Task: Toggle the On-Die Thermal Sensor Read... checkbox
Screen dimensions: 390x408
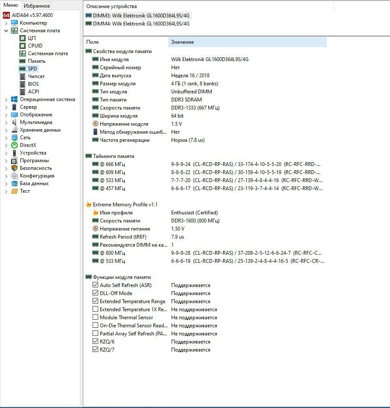Action: coord(95,325)
